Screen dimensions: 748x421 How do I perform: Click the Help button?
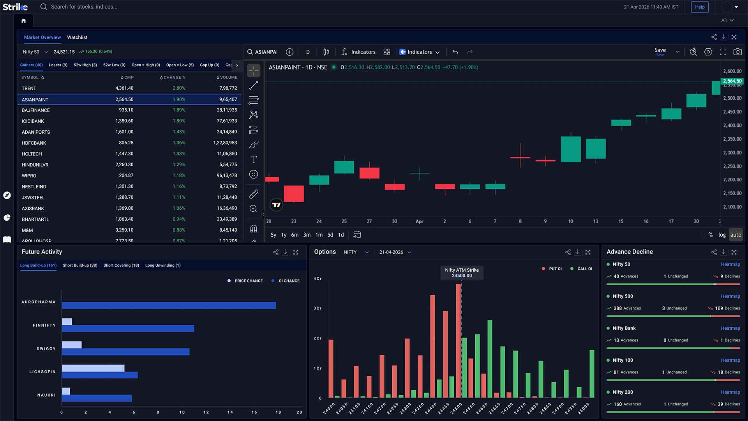[700, 7]
